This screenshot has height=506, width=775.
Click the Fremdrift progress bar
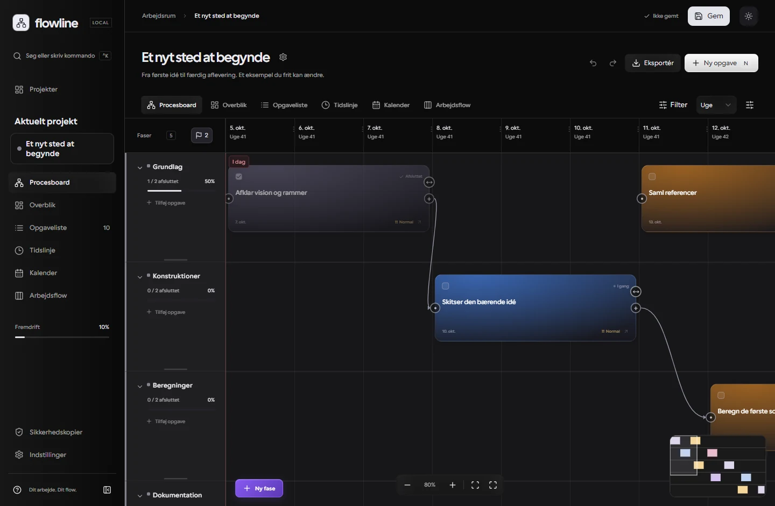point(62,337)
